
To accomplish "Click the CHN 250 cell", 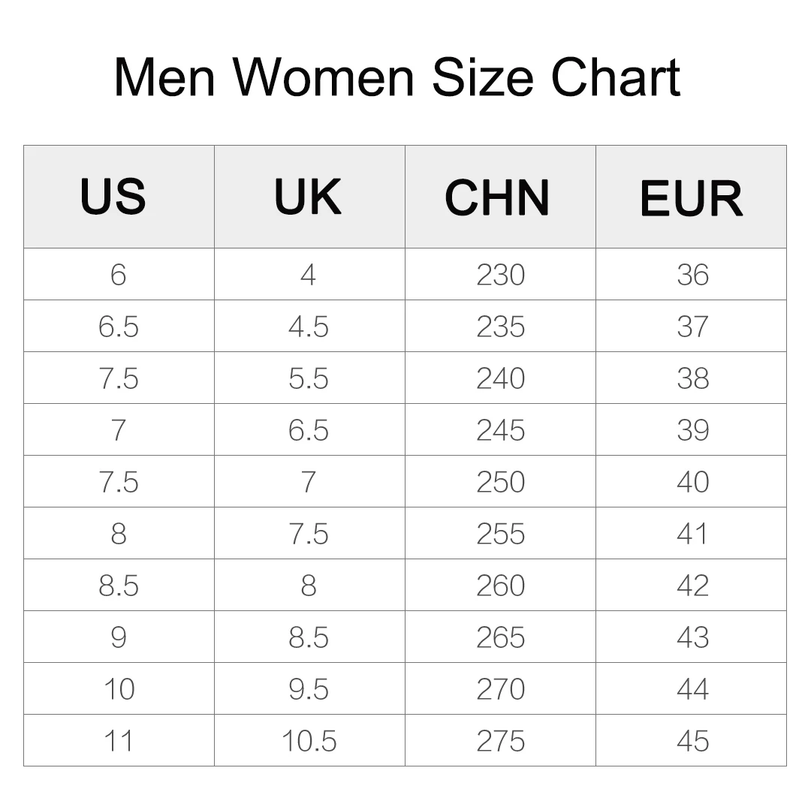I will (500, 482).
